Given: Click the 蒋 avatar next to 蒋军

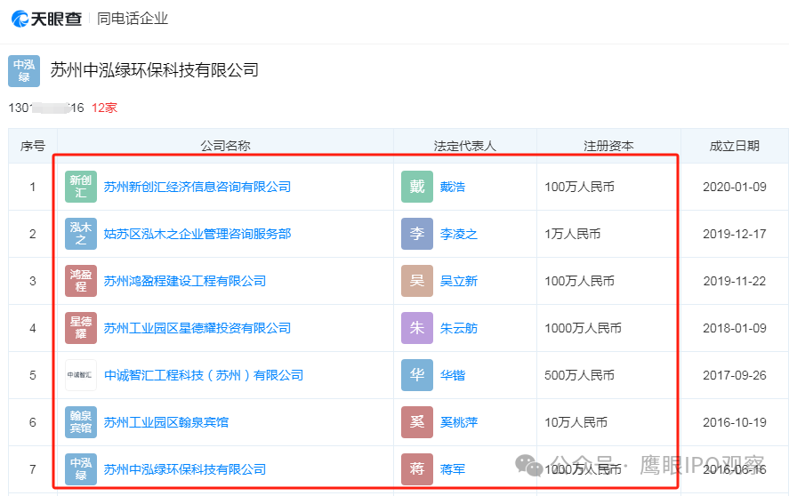Looking at the screenshot, I should [416, 468].
